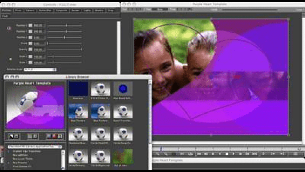305x172 pixels.
Task: Click the Position X slider
Action: click(x=65, y=25)
